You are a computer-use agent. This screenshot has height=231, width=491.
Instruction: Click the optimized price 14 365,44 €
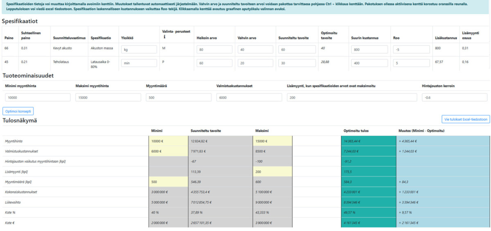352,141
